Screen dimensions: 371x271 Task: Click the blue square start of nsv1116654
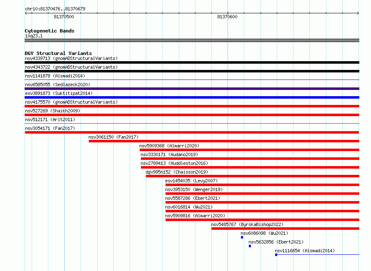[x=276, y=255]
